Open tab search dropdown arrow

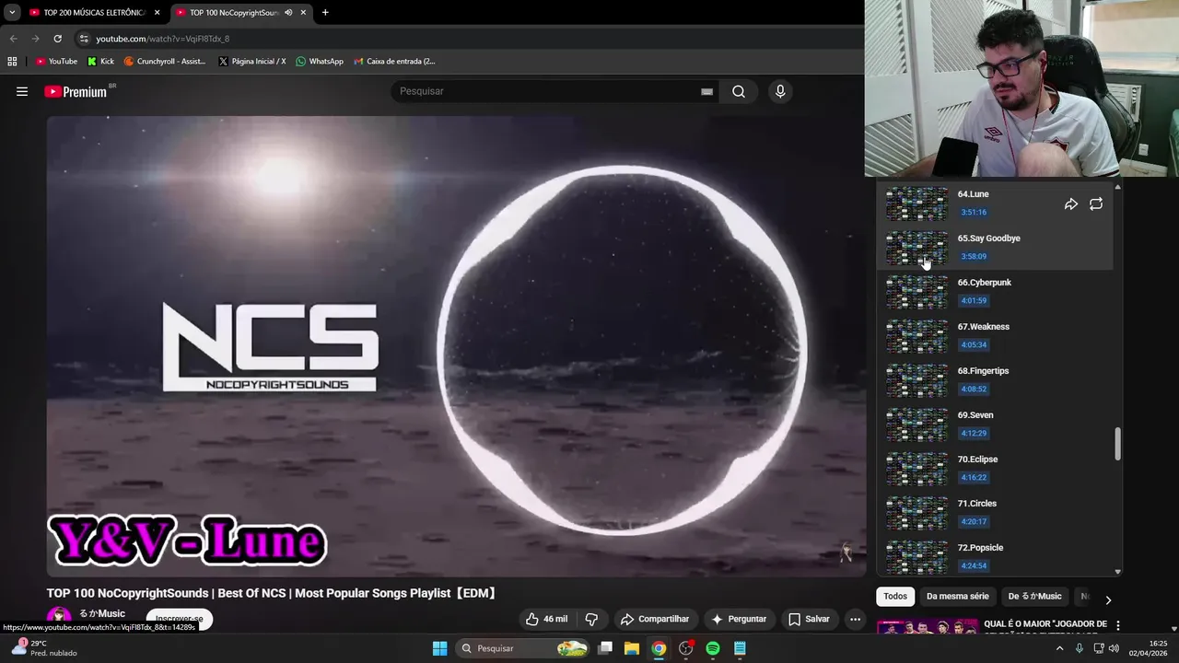coord(12,13)
